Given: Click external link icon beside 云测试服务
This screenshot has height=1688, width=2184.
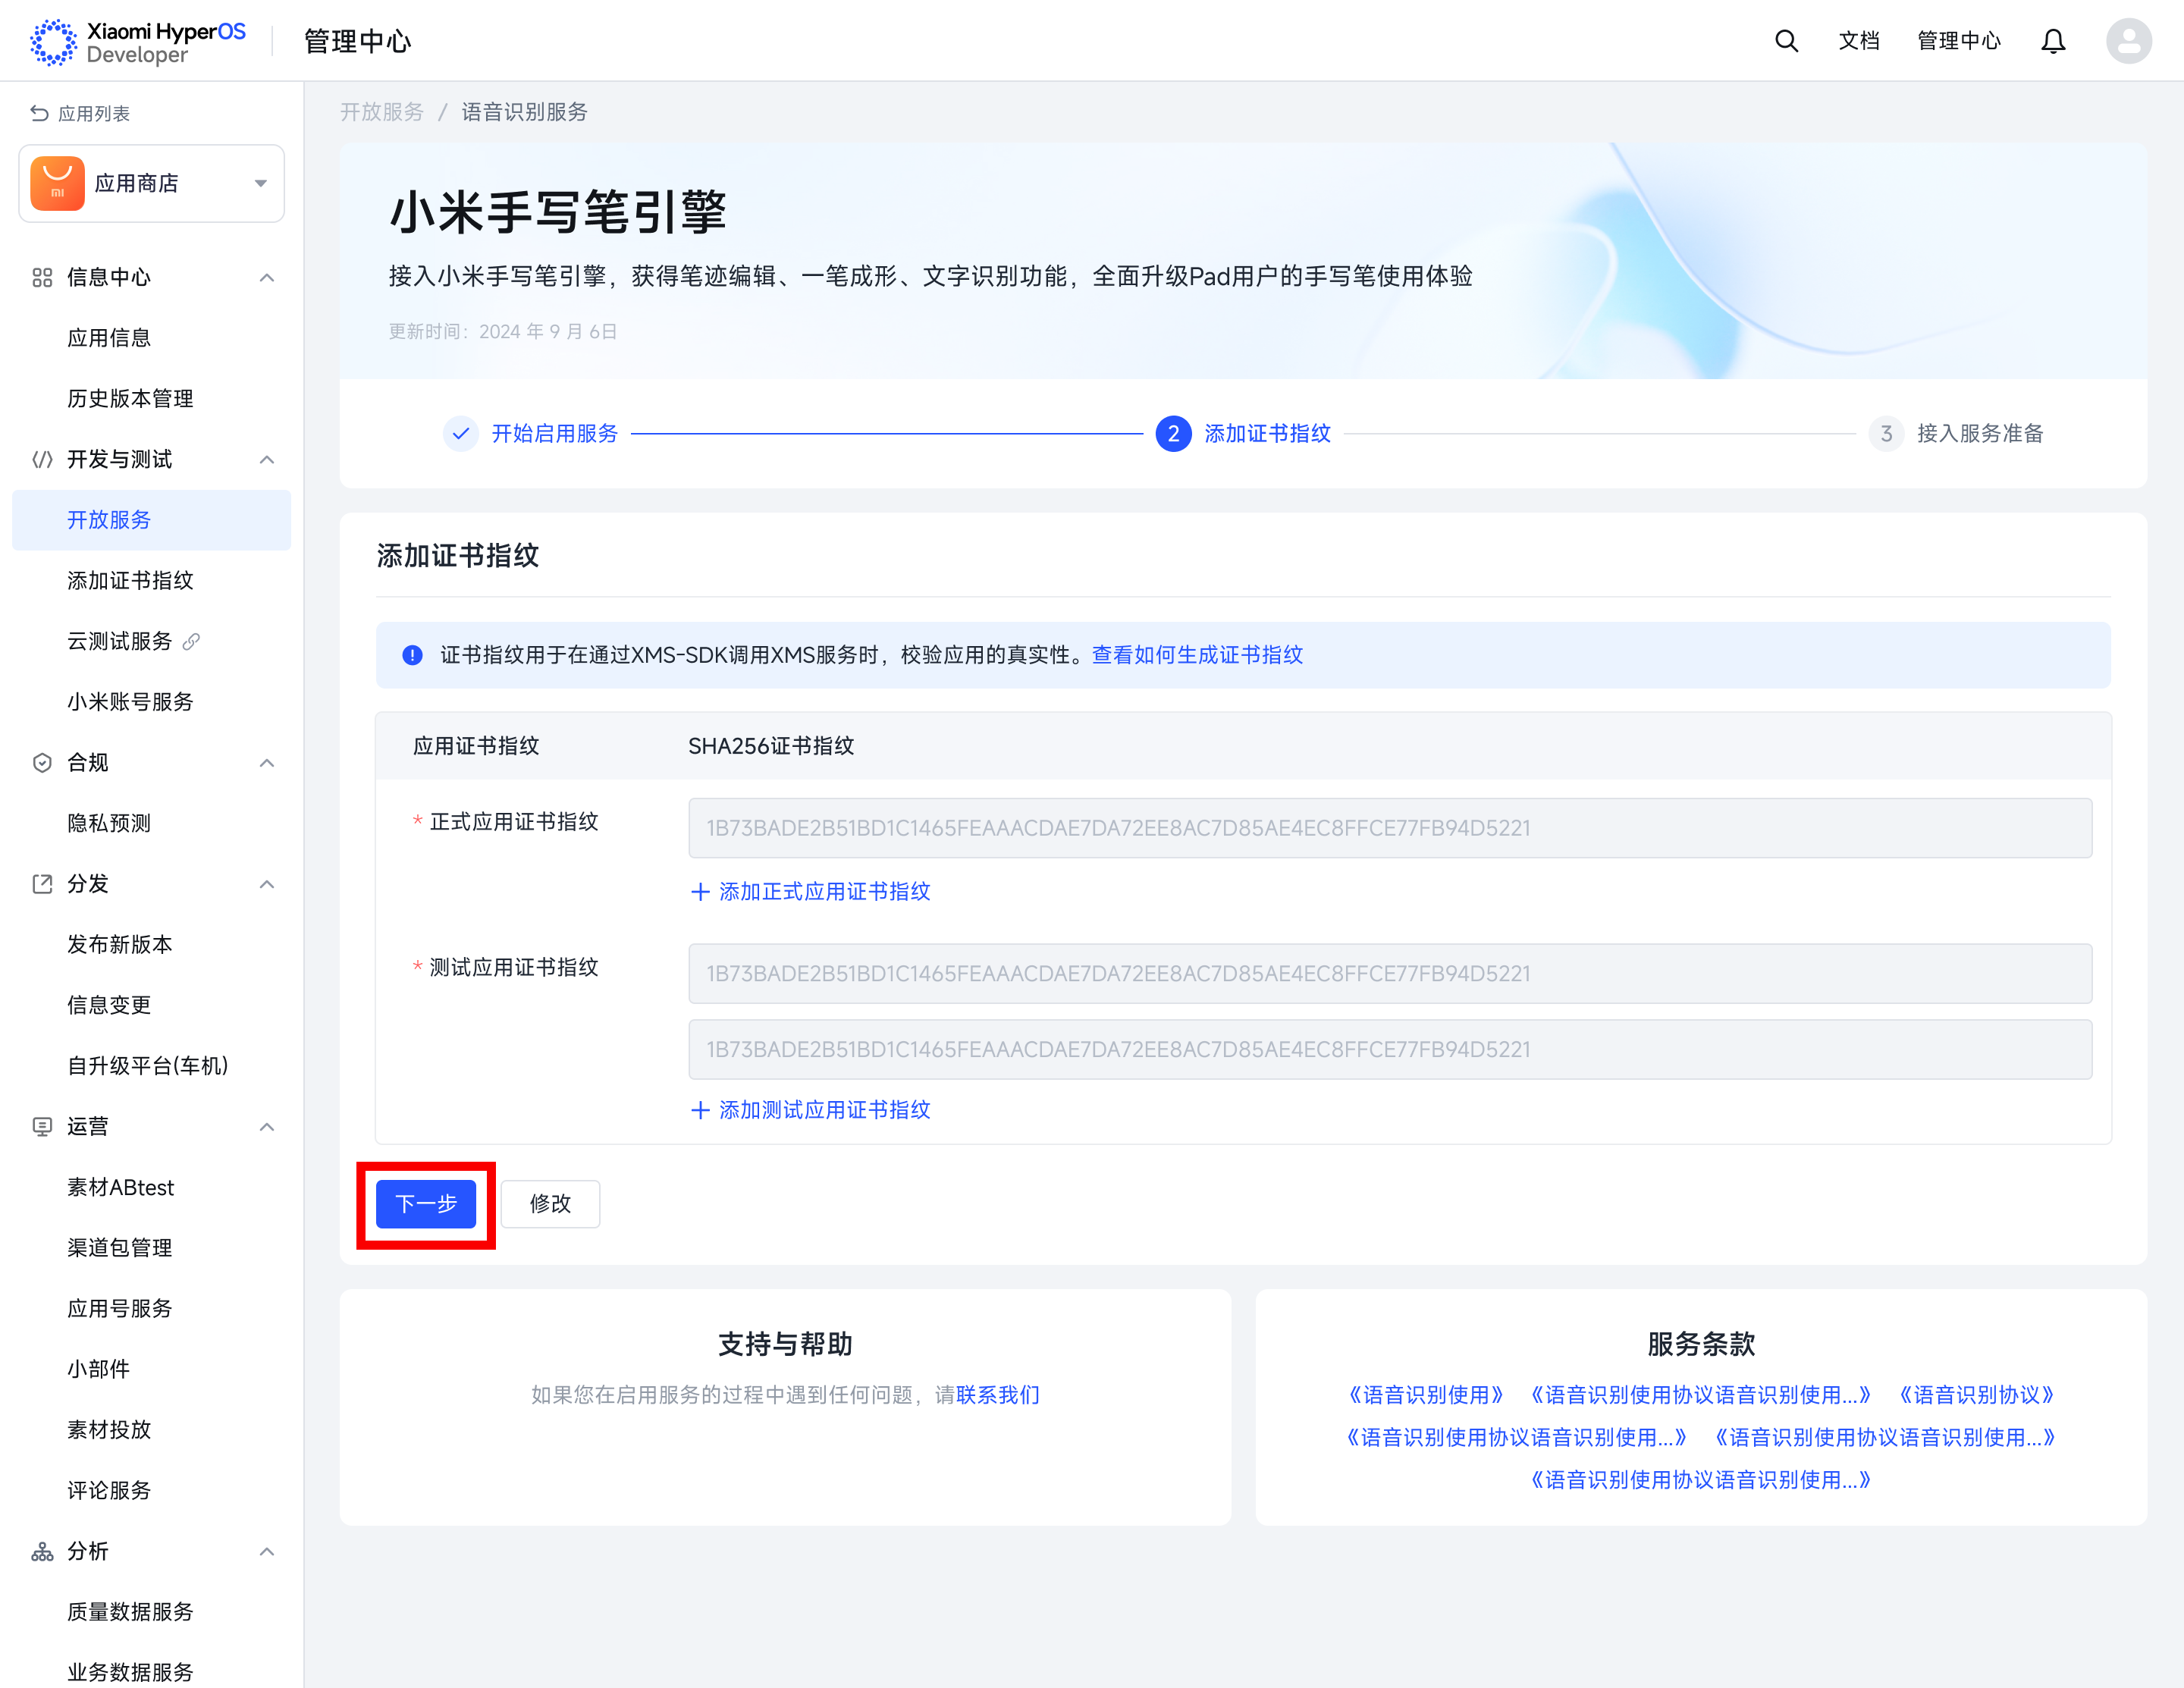Looking at the screenshot, I should pyautogui.click(x=192, y=641).
